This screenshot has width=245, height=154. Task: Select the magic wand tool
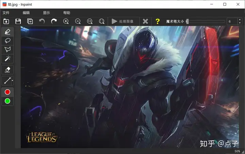(x=7, y=59)
